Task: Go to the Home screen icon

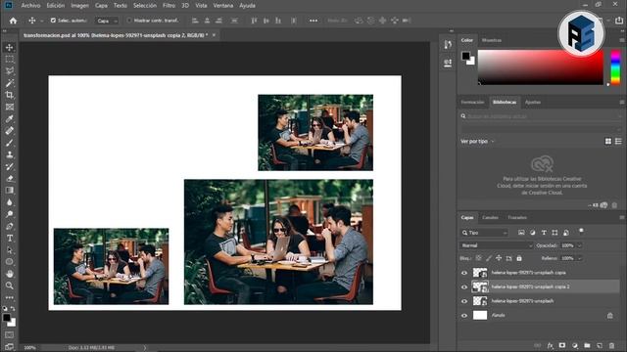Action: point(13,21)
